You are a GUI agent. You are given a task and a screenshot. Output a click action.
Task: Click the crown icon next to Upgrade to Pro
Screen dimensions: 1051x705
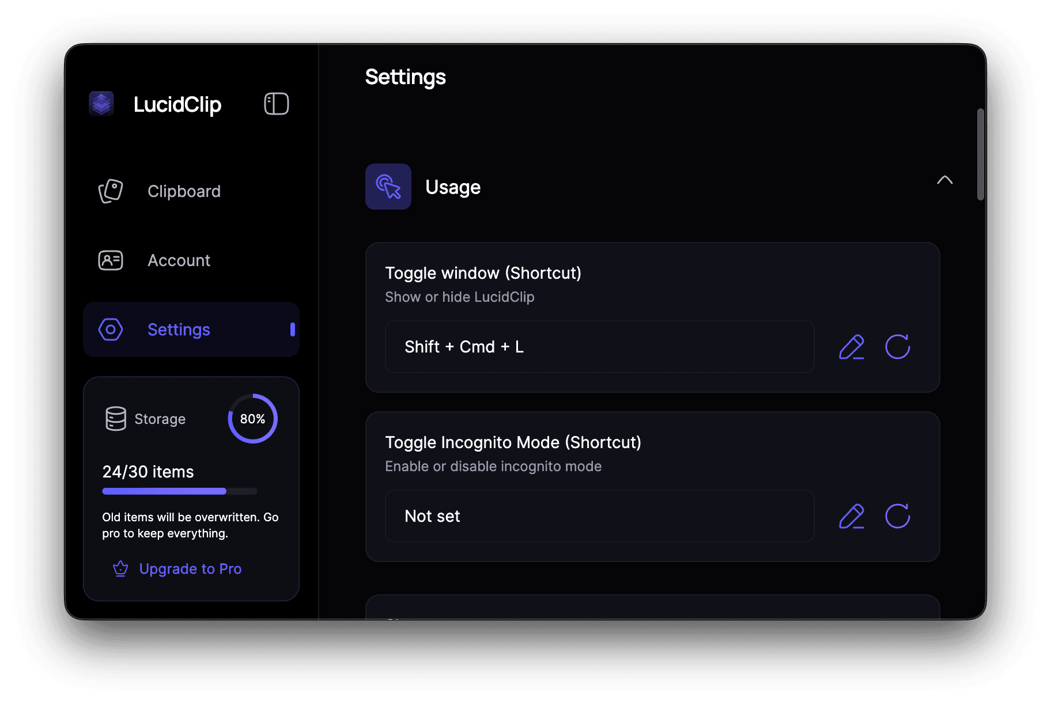click(119, 568)
